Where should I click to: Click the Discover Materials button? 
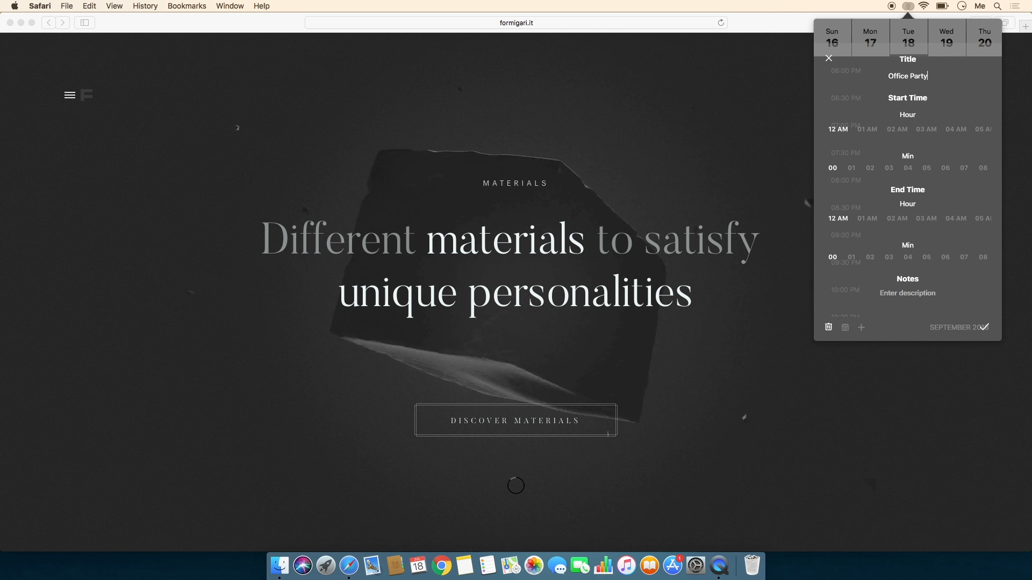point(515,420)
